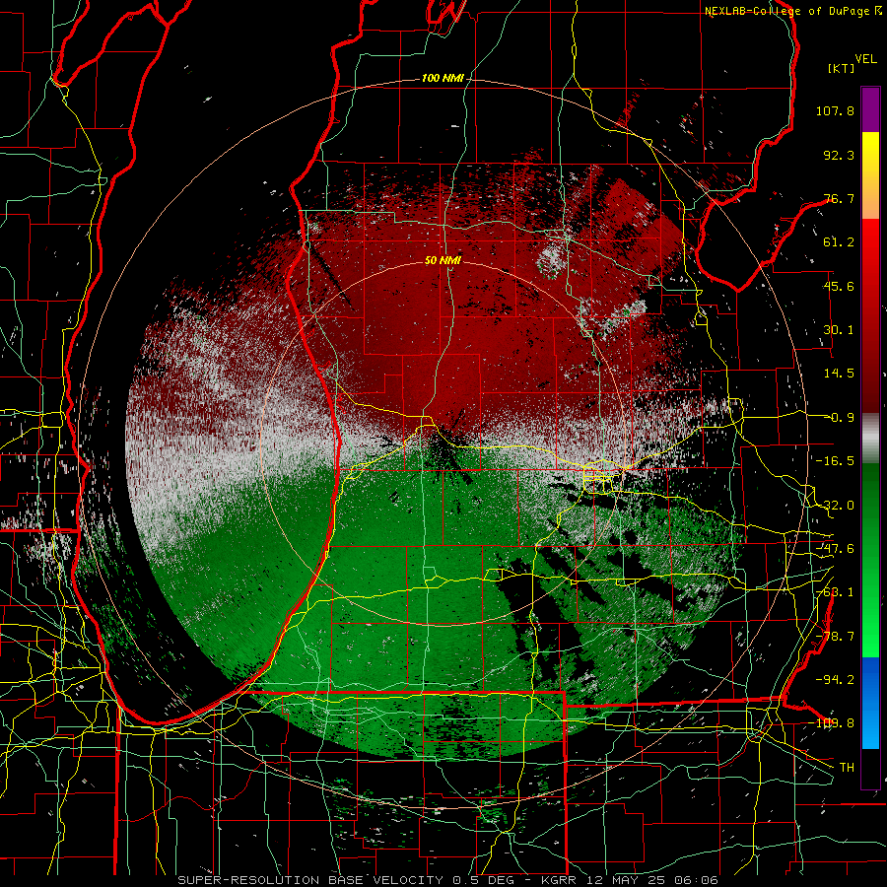The image size is (887, 887).
Task: Select the -78.7 velocity scale value
Action: [x=835, y=637]
